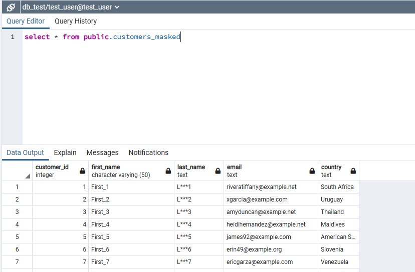Select row header number 6
This screenshot has width=415, height=272.
coord(17,249)
